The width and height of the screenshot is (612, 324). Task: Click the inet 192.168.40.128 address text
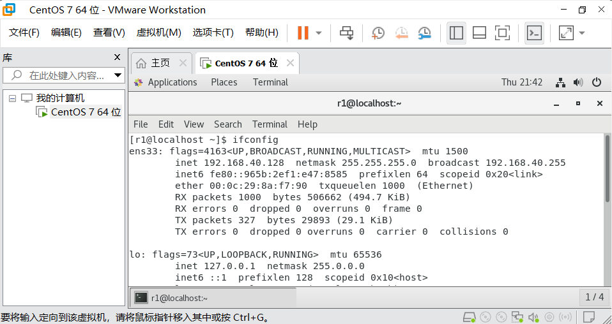coord(229,163)
